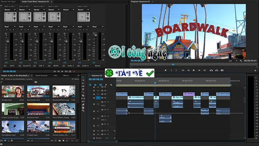Open VOX1 output assignment Master dropdown

click(10, 9)
